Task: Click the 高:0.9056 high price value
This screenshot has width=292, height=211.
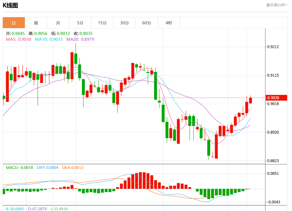Action: (x=38, y=33)
